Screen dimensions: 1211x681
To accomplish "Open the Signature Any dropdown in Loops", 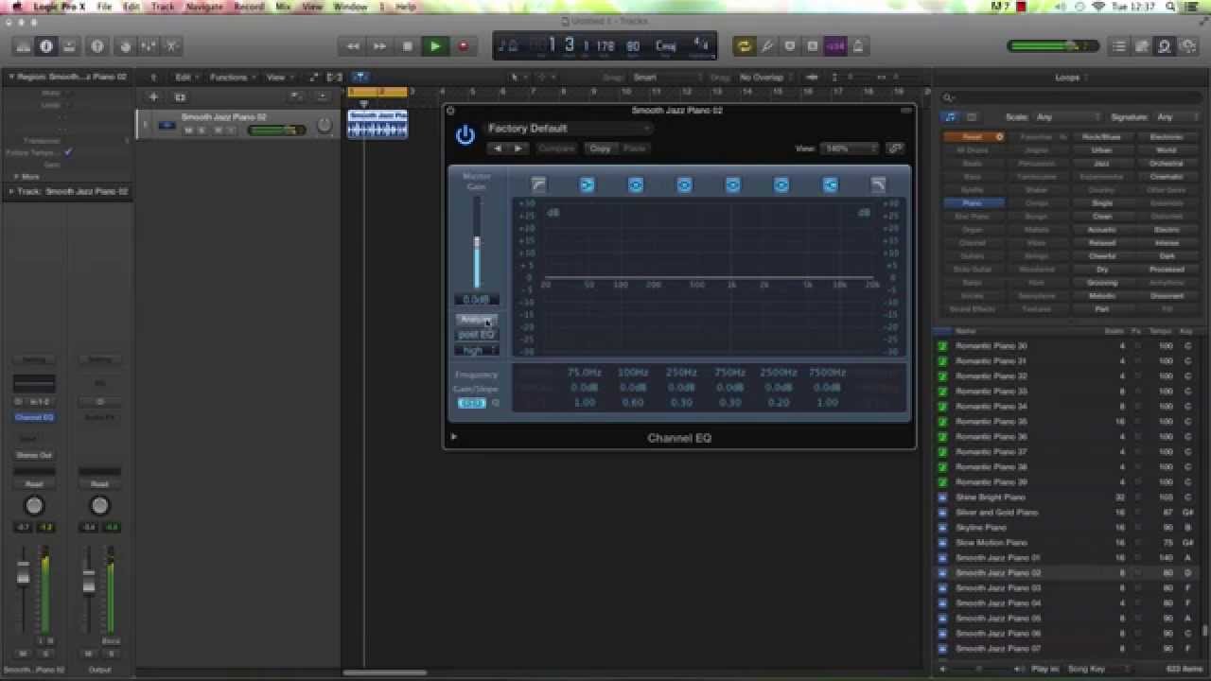I will 1178,117.
